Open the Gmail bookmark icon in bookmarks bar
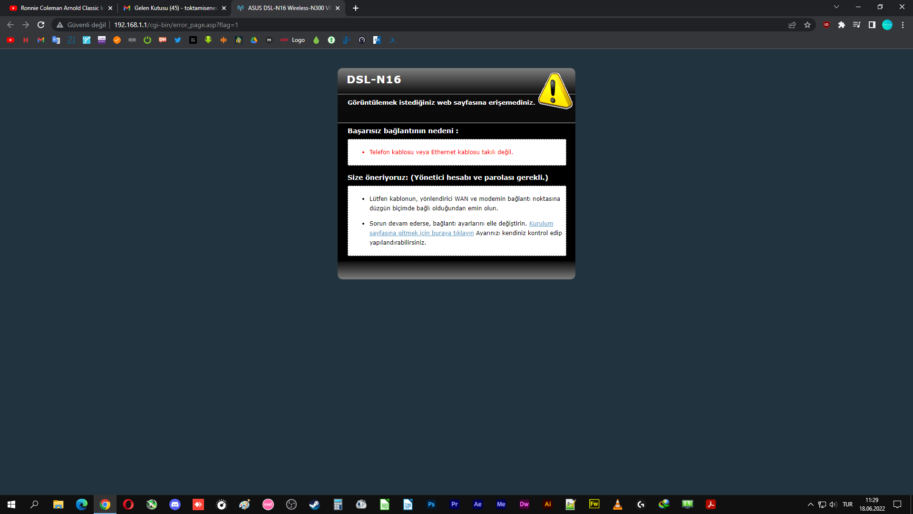913x514 pixels. [41, 40]
